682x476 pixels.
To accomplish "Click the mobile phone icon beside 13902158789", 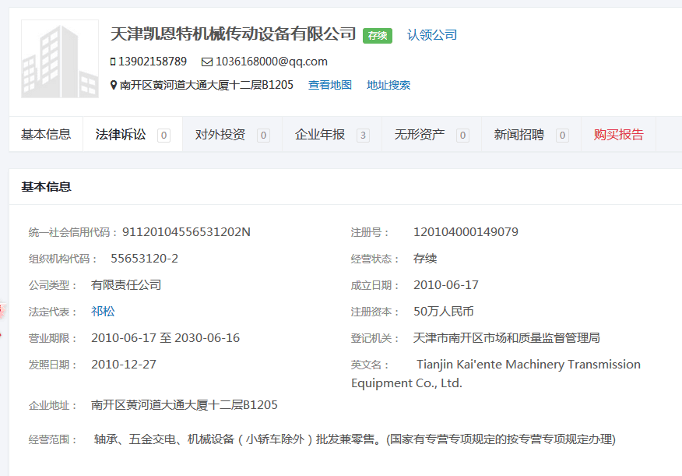I will tap(114, 62).
